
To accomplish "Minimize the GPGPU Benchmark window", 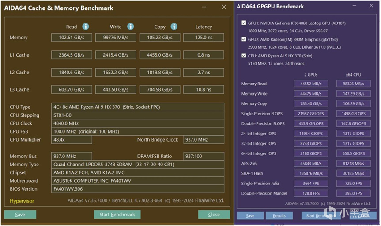I will (x=354, y=6).
